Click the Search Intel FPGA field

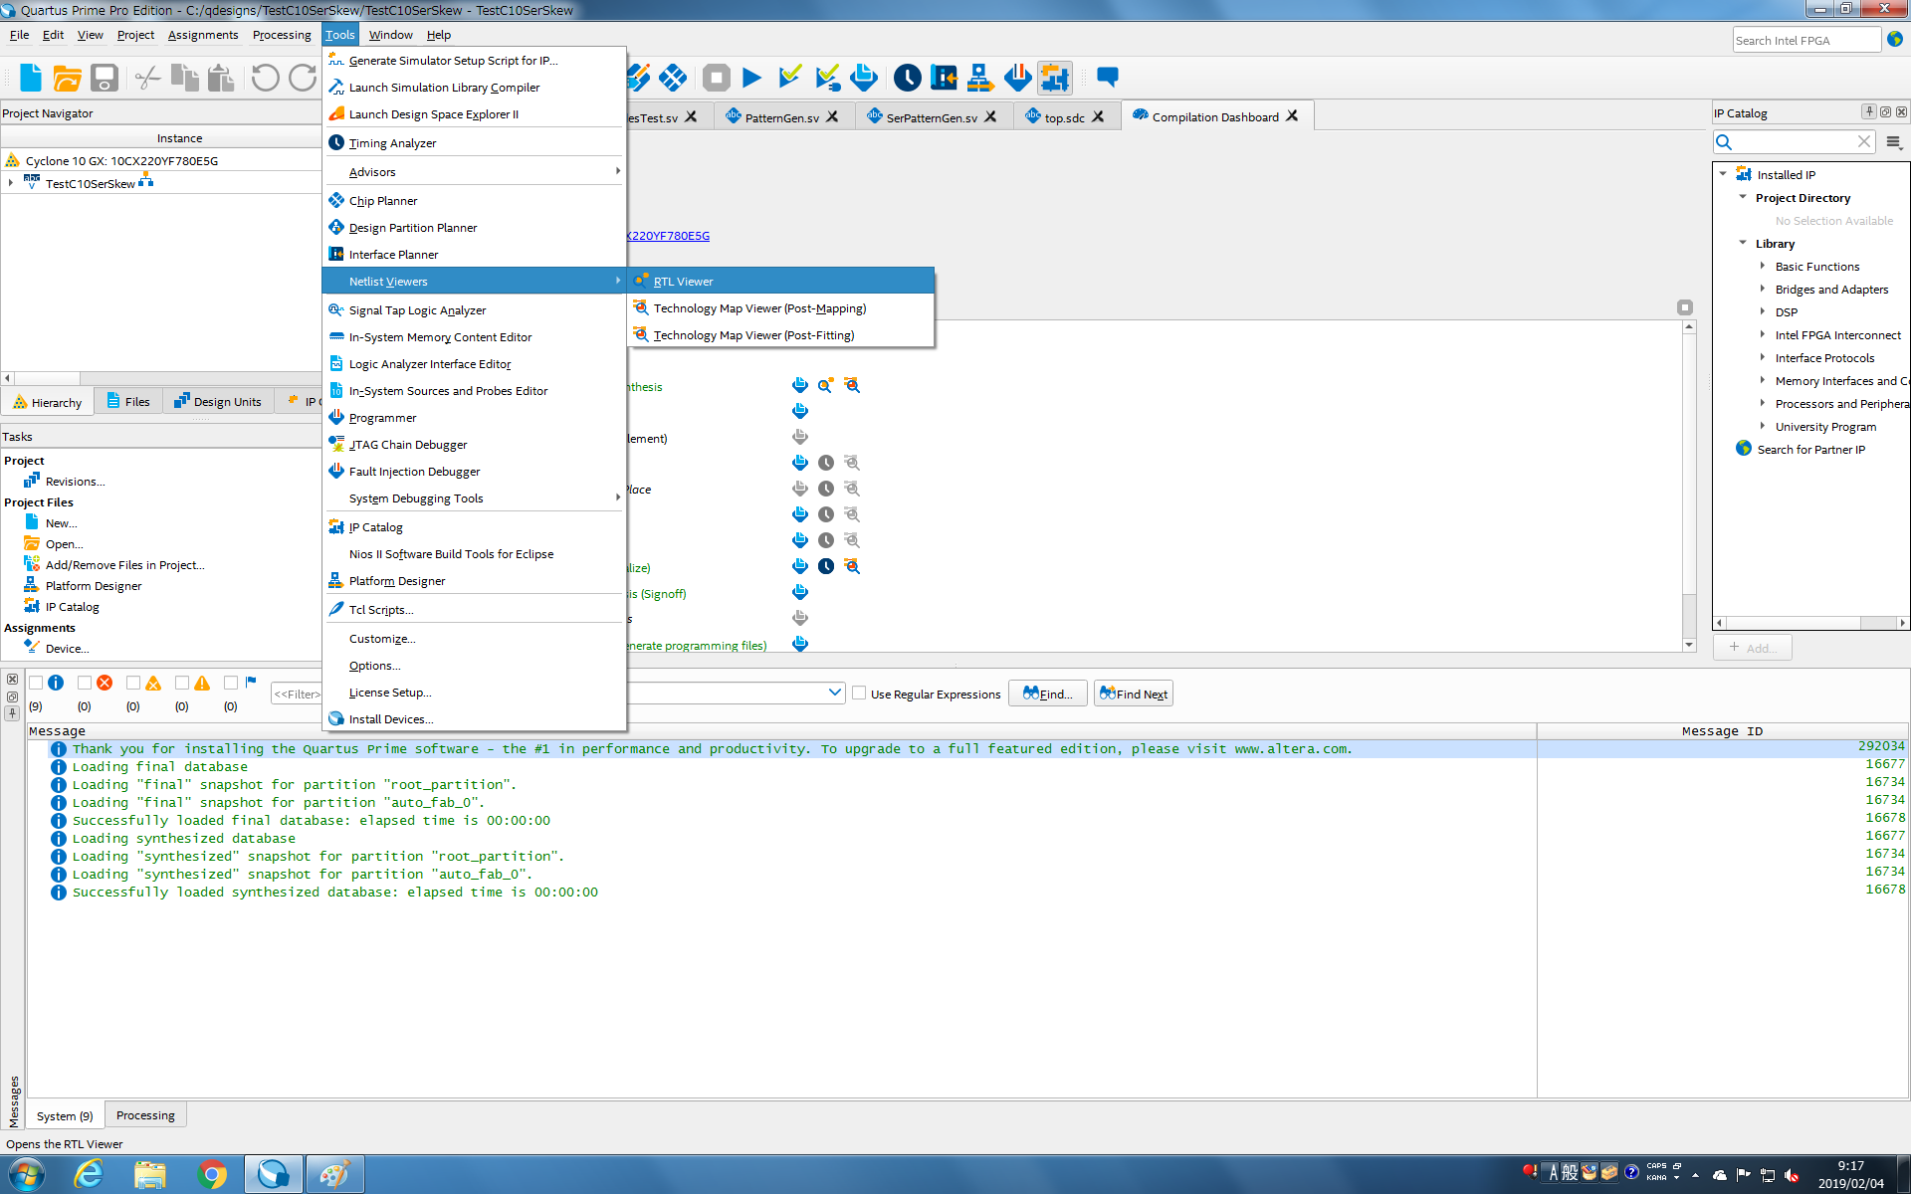point(1805,41)
